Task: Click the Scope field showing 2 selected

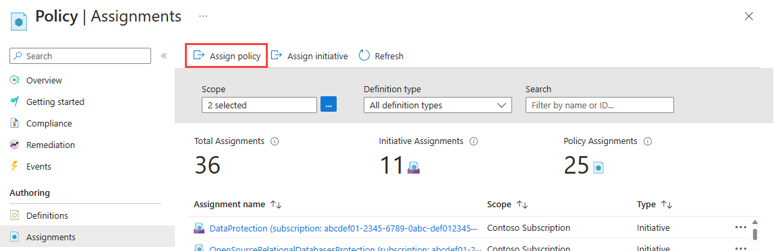Action: click(x=259, y=106)
